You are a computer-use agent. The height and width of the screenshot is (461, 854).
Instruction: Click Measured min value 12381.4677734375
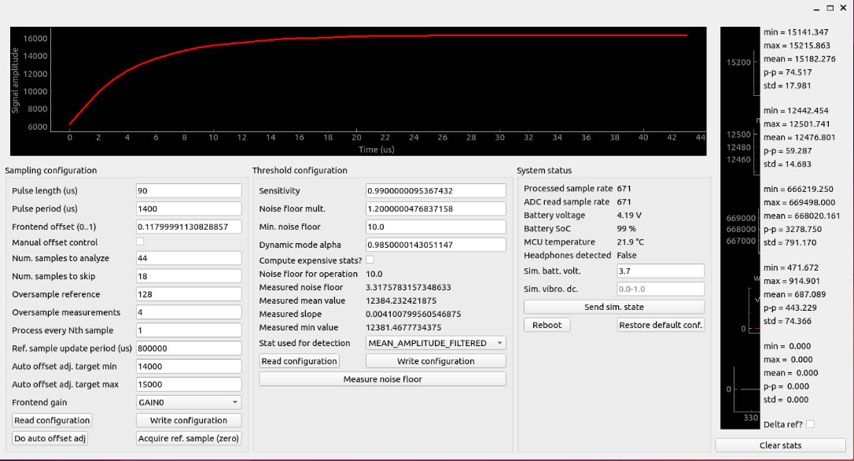403,327
